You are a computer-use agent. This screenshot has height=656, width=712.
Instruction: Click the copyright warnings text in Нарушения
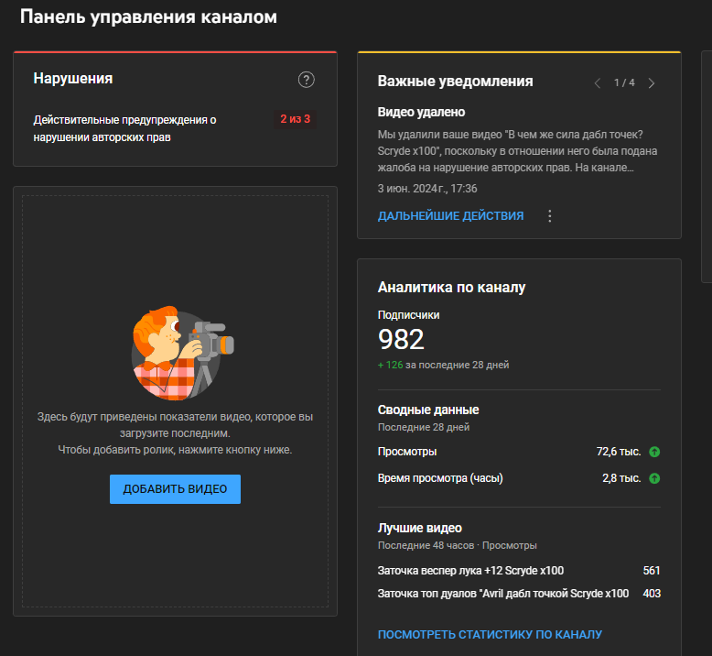tap(125, 128)
